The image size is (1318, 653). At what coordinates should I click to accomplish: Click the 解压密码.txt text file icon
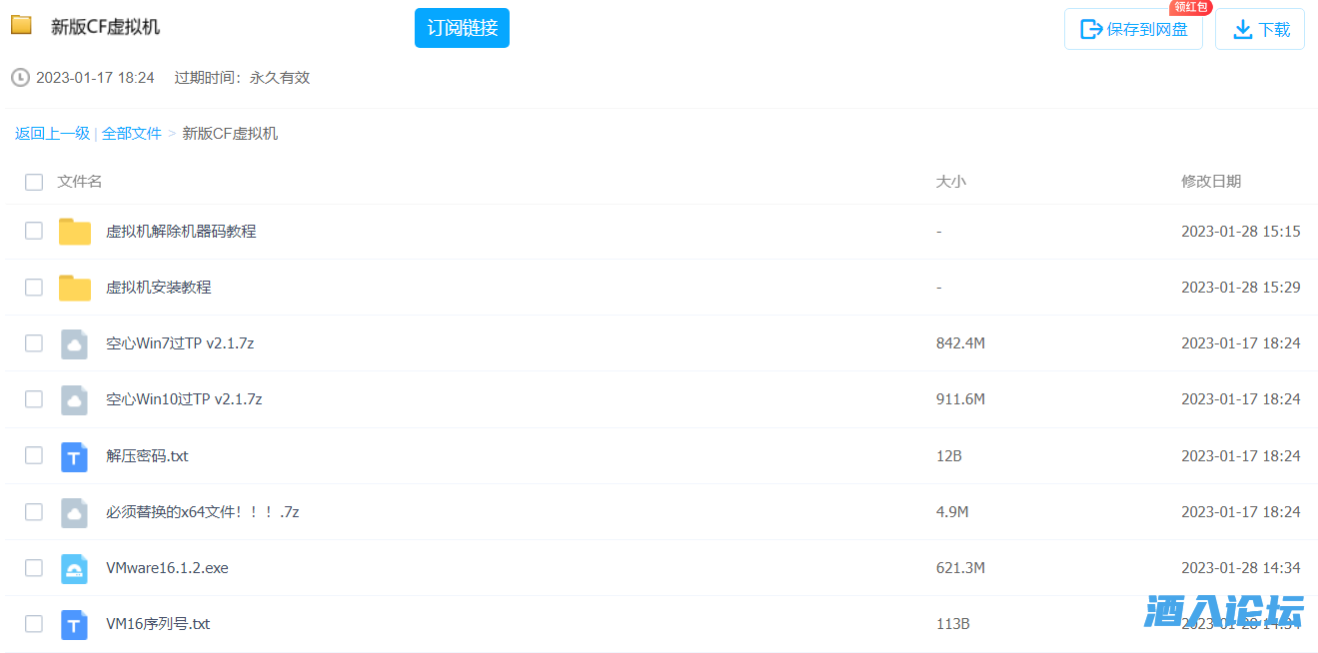[x=75, y=456]
